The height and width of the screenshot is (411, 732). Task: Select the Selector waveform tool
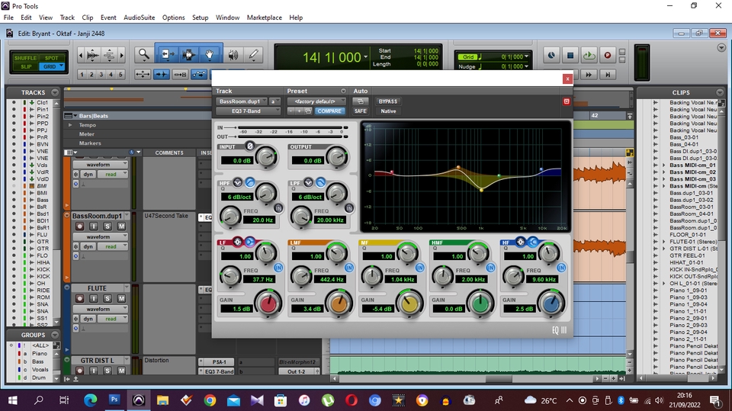tap(188, 55)
